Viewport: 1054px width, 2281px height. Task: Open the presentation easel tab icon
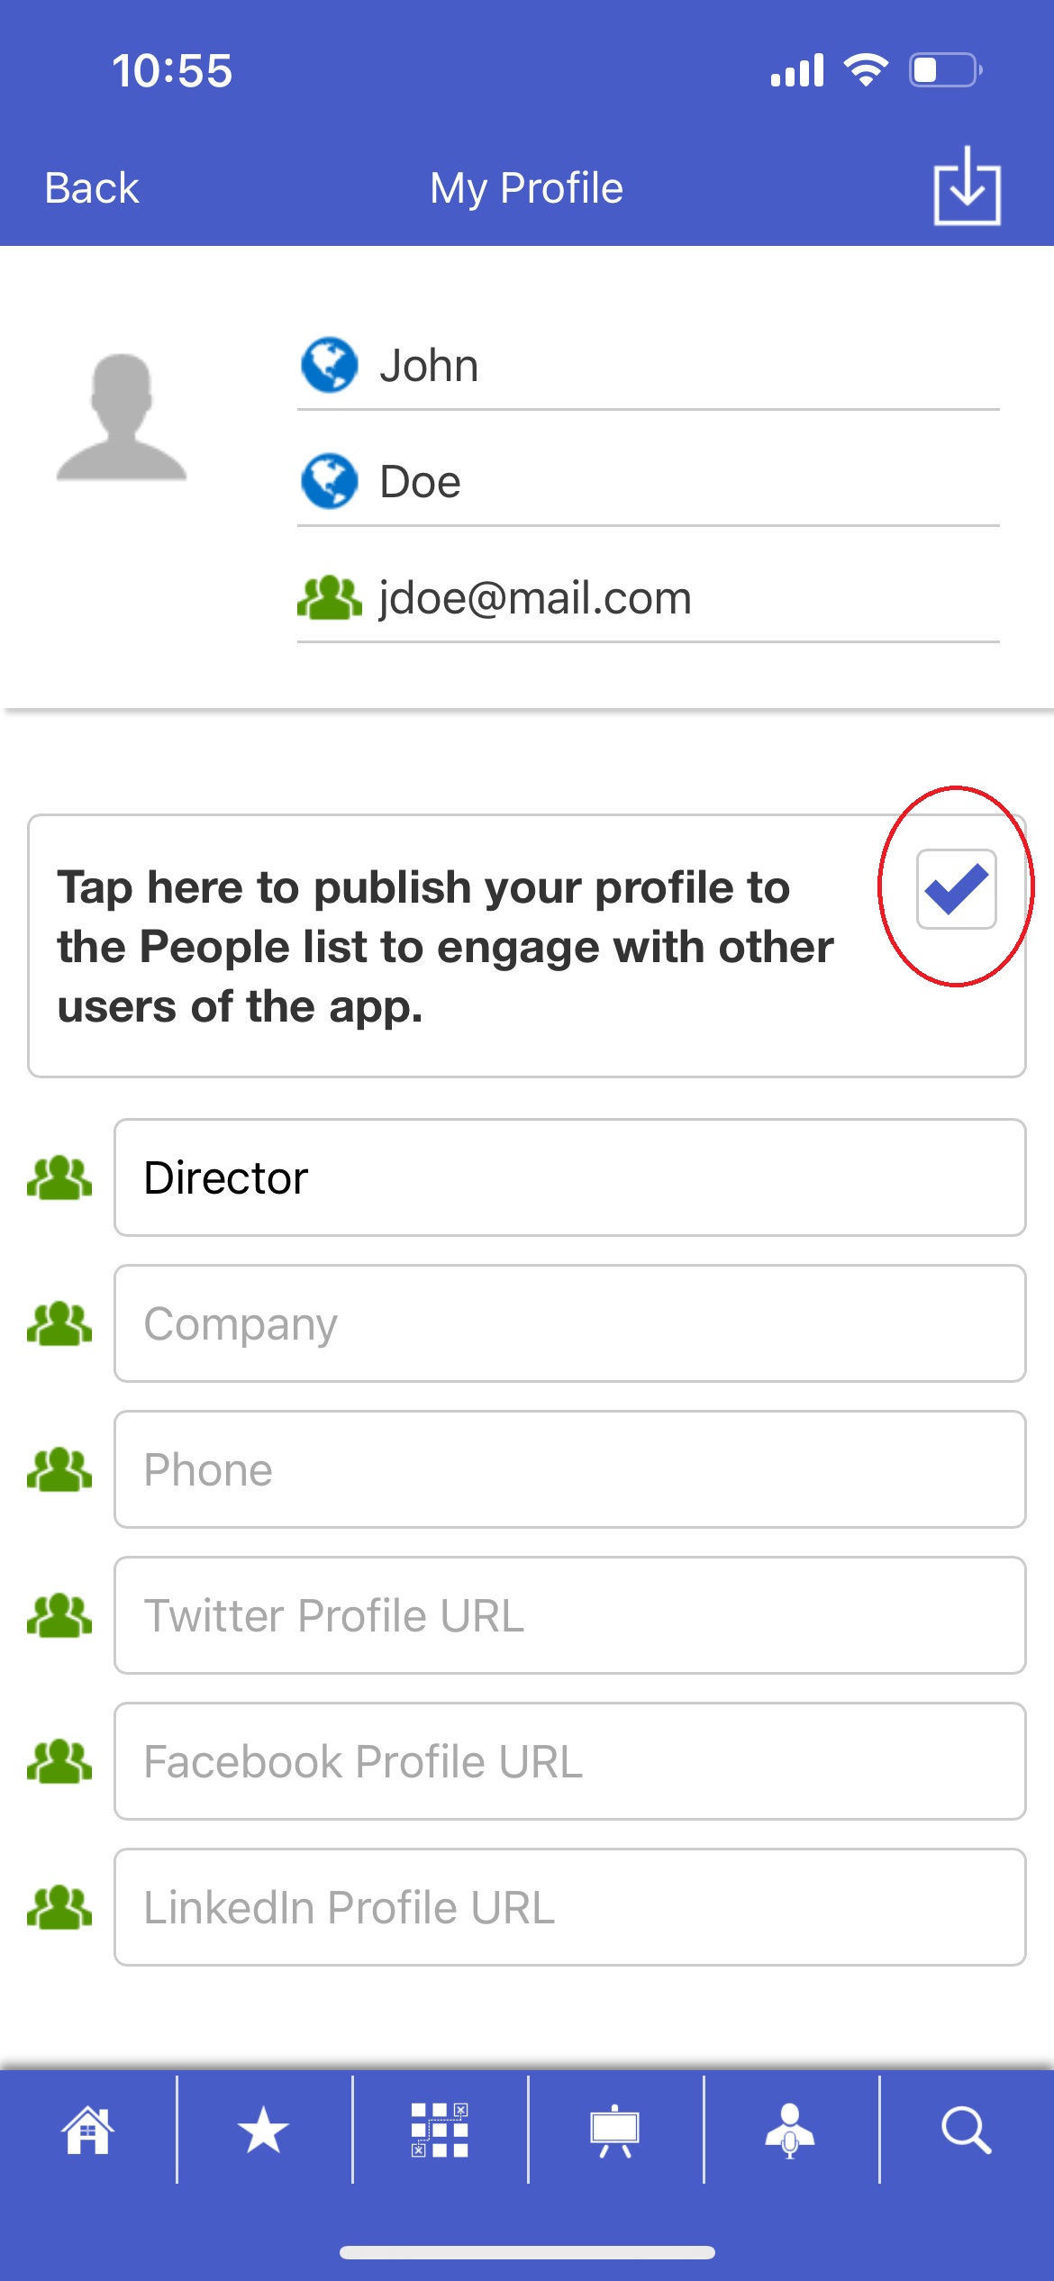(614, 2130)
